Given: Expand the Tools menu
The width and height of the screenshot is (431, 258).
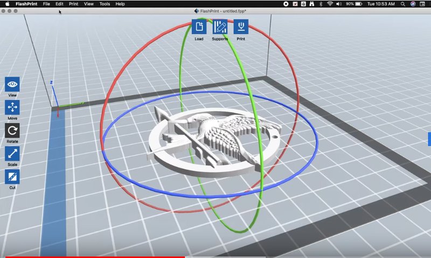Looking at the screenshot, I should [x=105, y=4].
